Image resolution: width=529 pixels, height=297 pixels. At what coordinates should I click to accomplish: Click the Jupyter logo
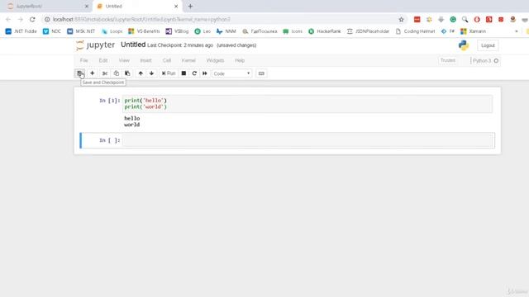(x=96, y=45)
